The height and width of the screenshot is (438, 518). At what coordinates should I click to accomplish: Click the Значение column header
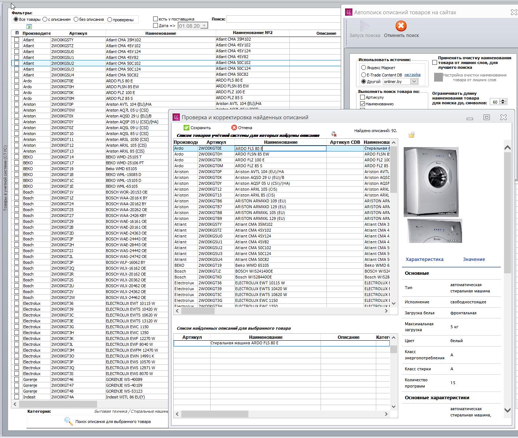[x=474, y=259]
